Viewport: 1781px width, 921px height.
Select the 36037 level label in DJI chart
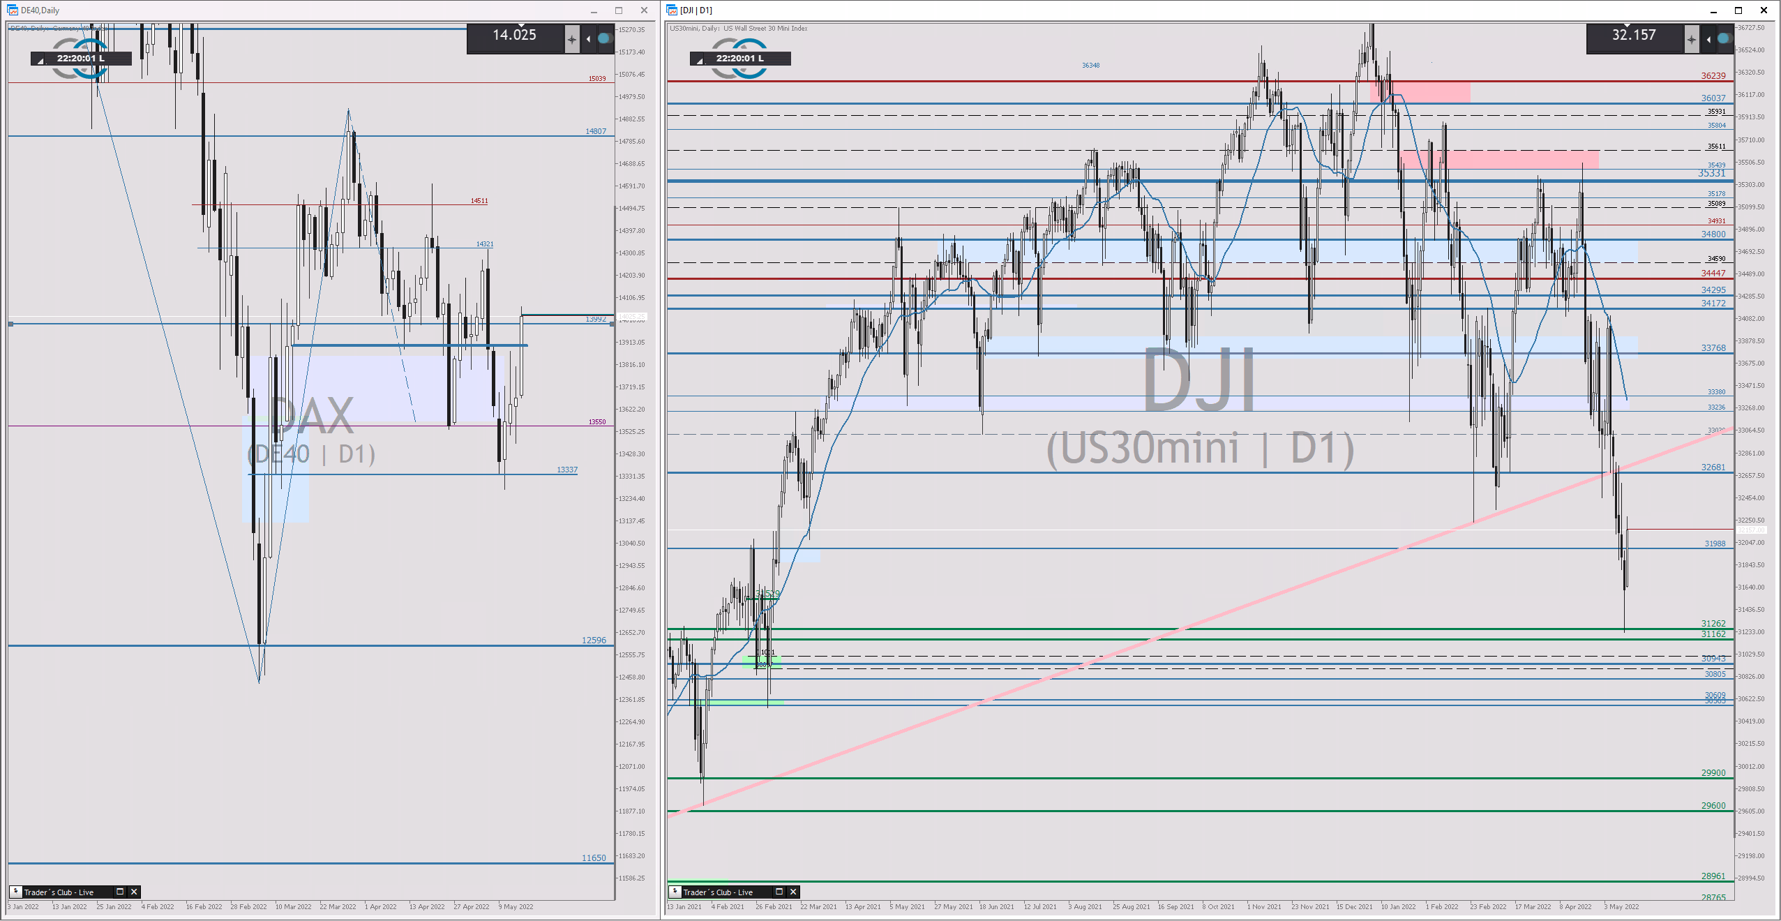point(1713,98)
